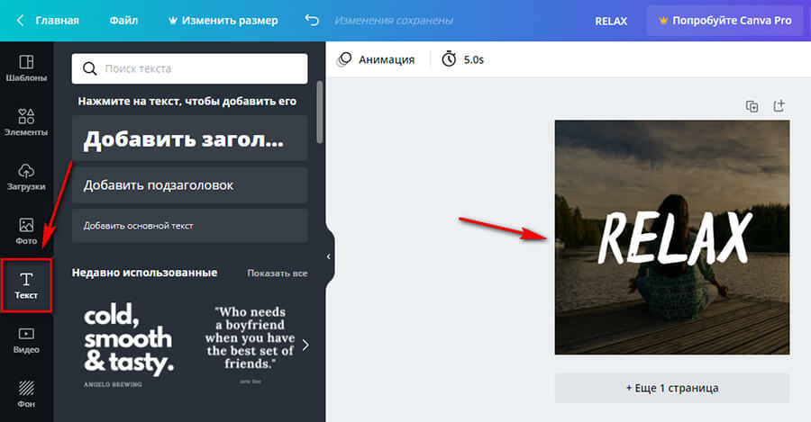This screenshot has width=811, height=422.
Task: Click the text panel scrollbar
Action: [320, 112]
